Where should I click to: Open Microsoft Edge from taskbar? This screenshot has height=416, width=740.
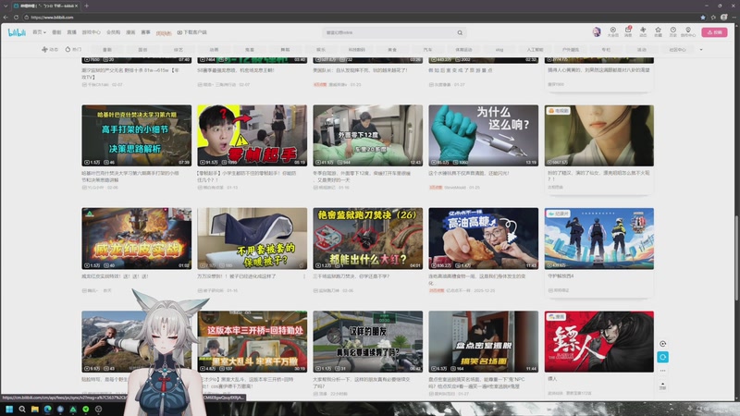[x=47, y=409]
